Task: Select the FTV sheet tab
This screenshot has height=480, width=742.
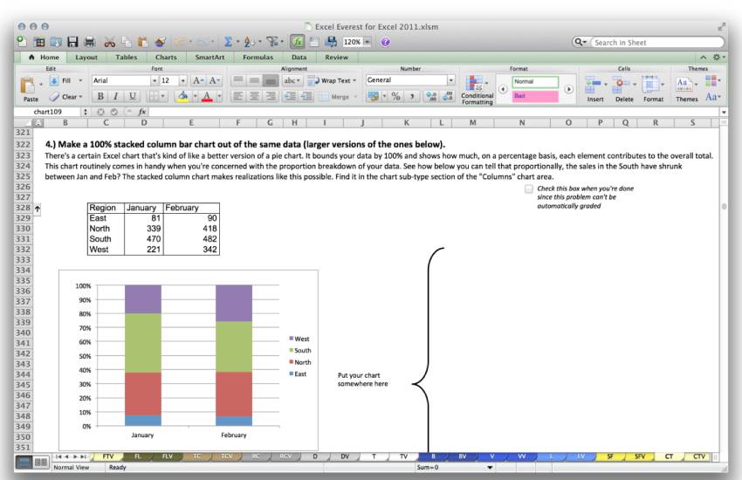Action: pos(108,456)
